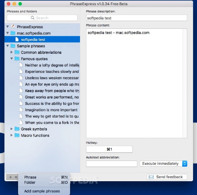The image size is (197, 195).
Task: Collapse the Famous quotes folder triangle
Action: pos(12,59)
